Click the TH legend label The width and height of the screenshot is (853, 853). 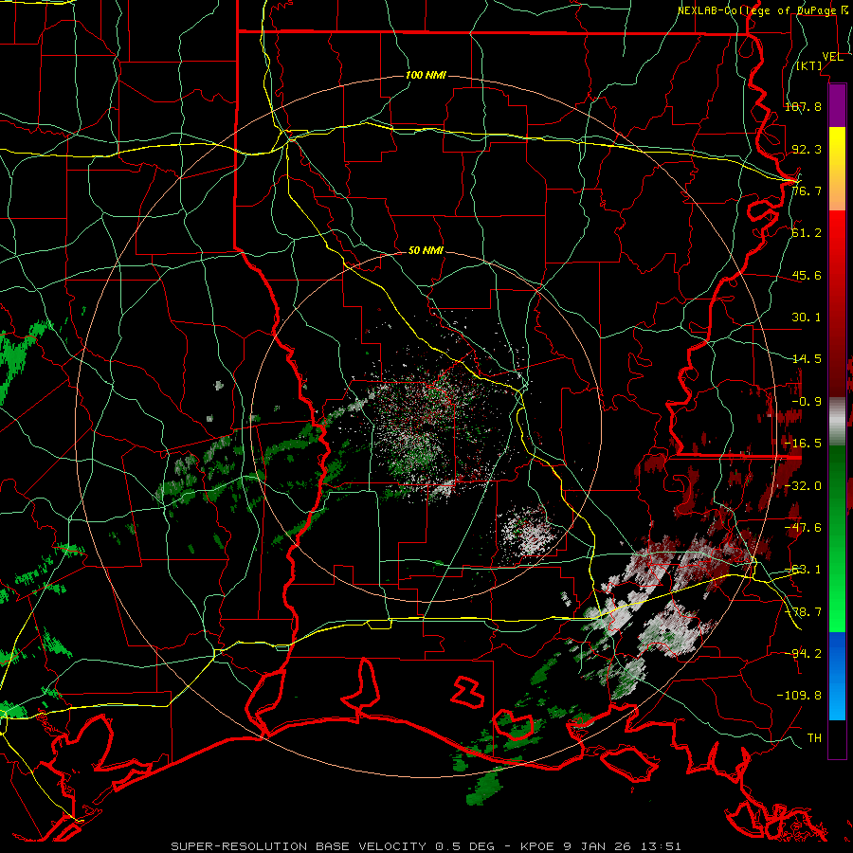pos(814,738)
